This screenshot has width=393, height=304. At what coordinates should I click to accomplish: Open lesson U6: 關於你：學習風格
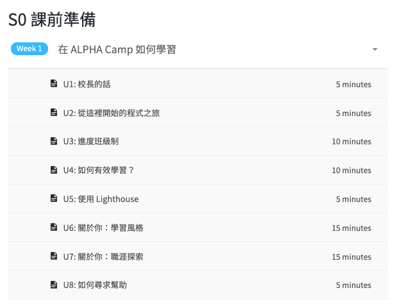click(103, 228)
